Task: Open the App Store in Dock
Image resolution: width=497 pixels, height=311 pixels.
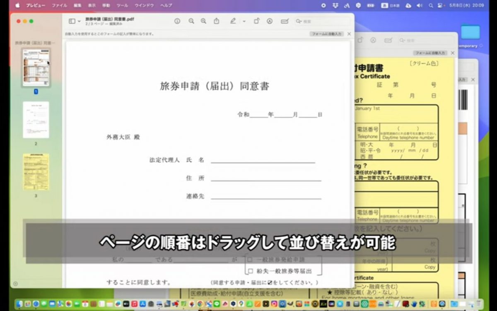Action: (142, 304)
